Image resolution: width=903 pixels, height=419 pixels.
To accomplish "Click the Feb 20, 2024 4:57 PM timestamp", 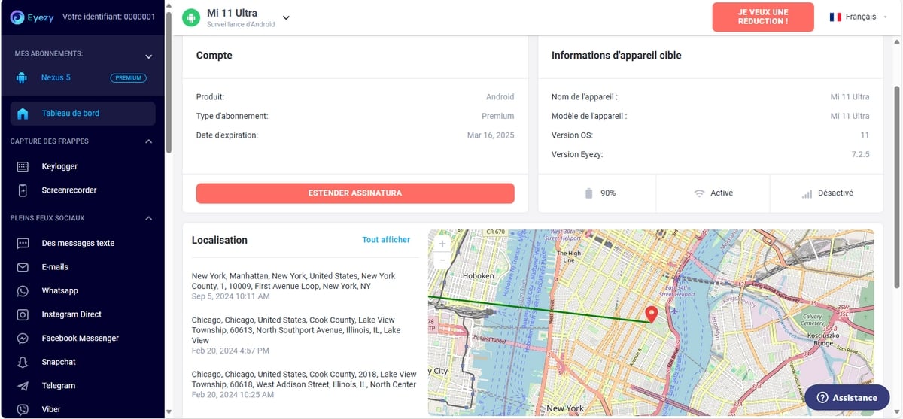I will (230, 351).
